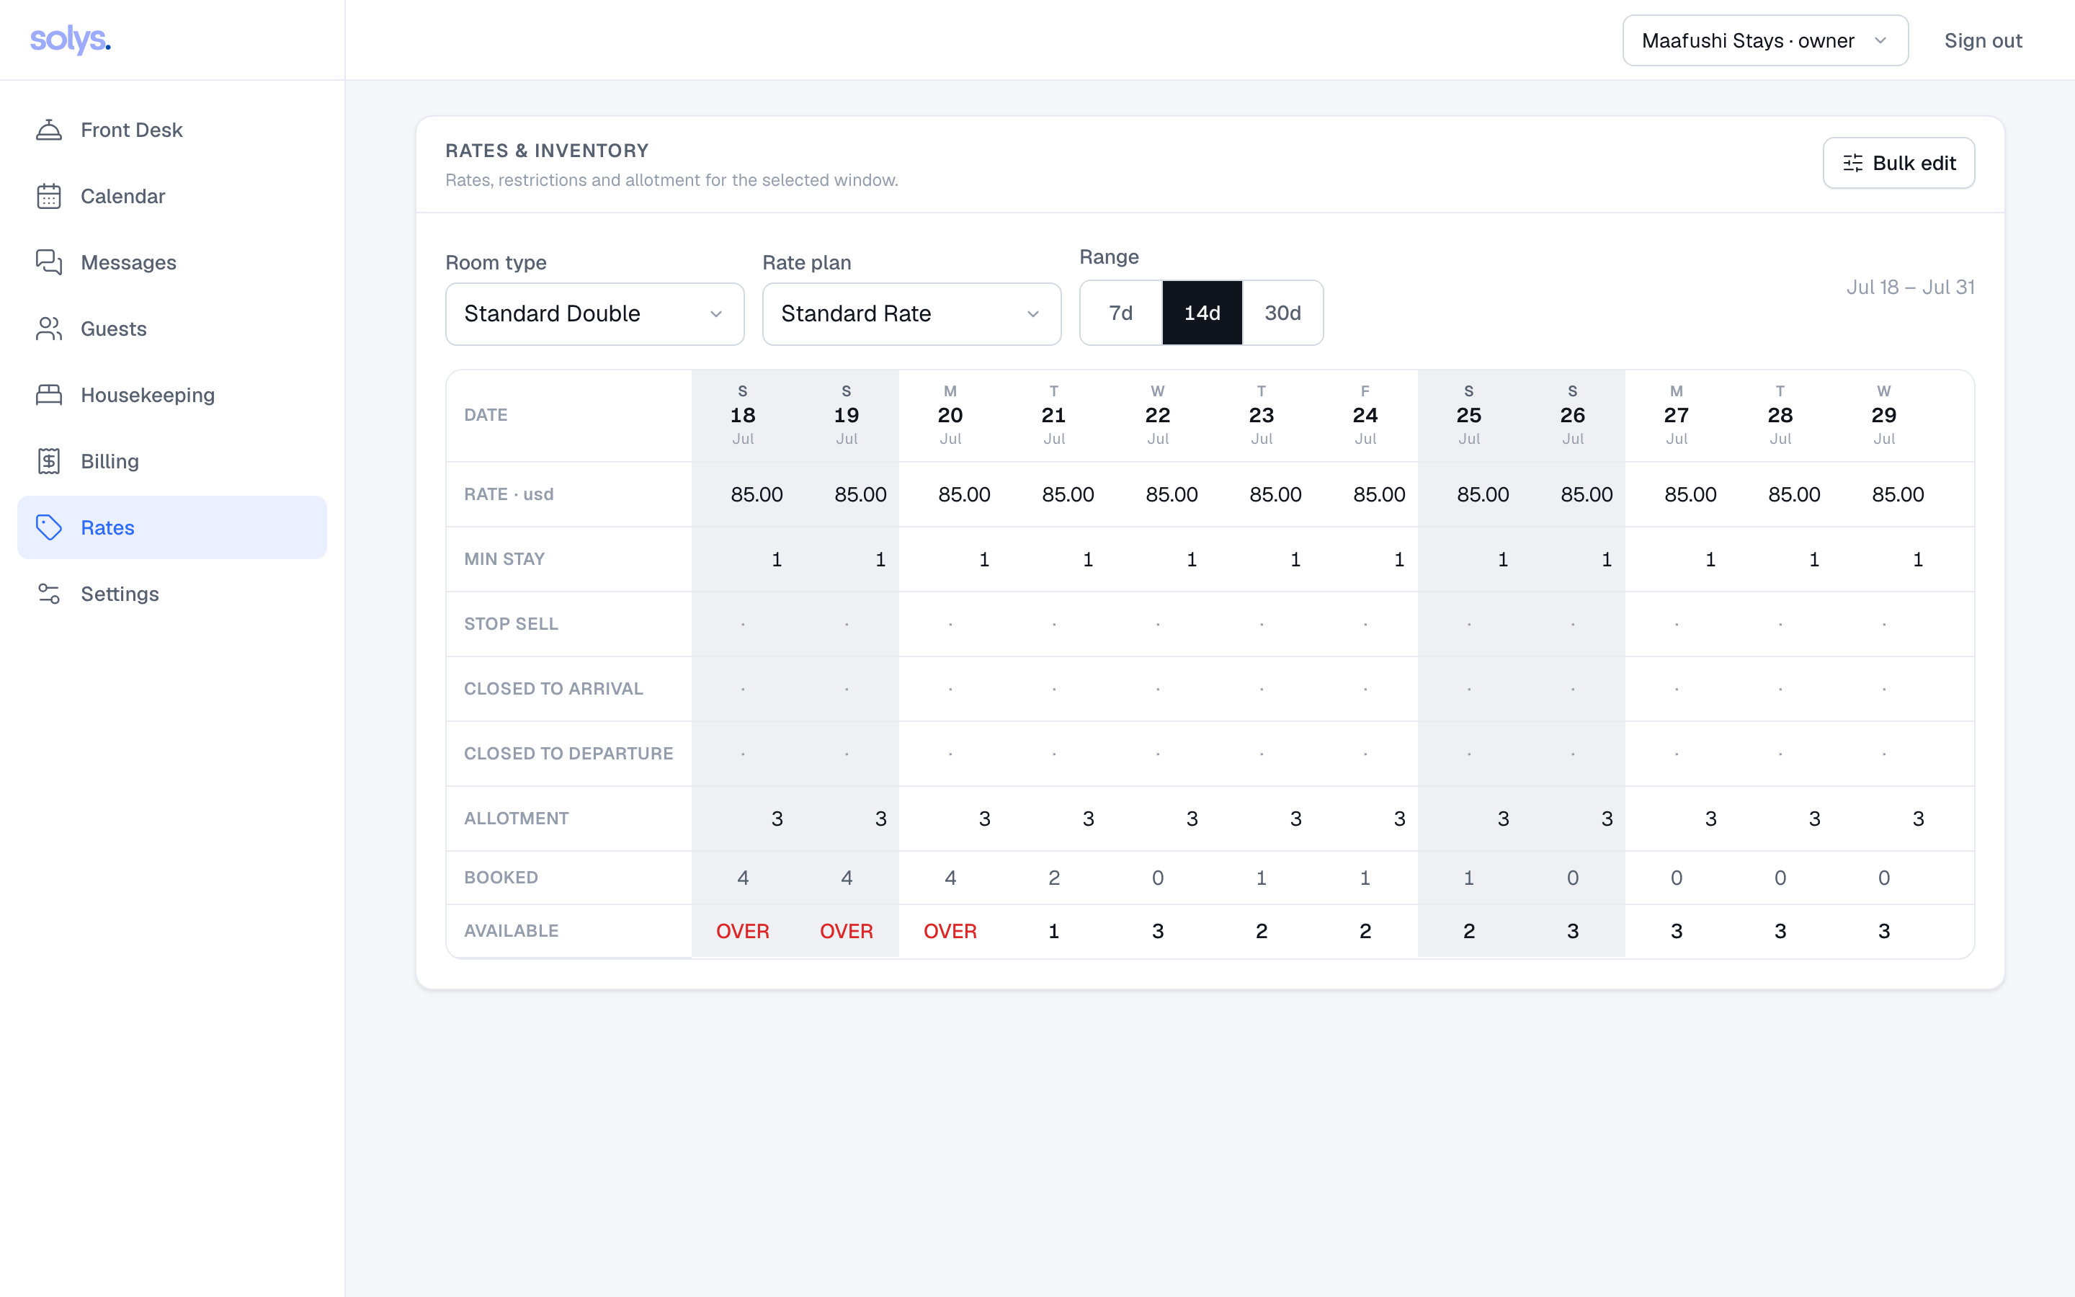Viewport: 2075px width, 1297px height.
Task: Click Available value 1 for Jul 21
Action: click(1054, 931)
